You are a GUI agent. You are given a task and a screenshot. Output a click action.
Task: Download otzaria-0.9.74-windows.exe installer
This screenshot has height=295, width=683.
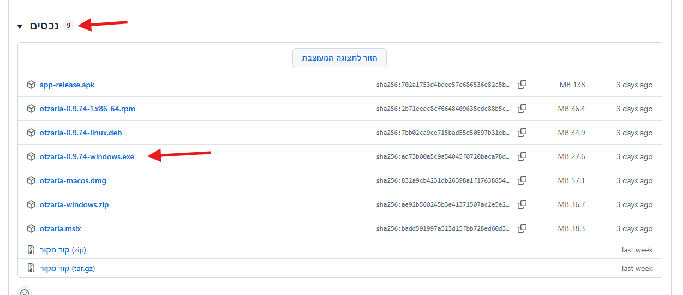(x=86, y=156)
